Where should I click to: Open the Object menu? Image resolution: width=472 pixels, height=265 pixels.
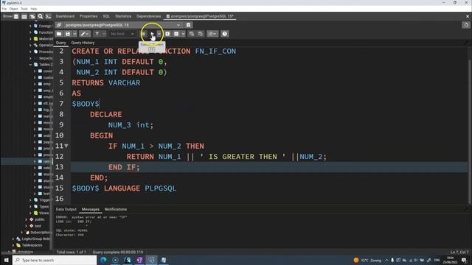coord(13,9)
